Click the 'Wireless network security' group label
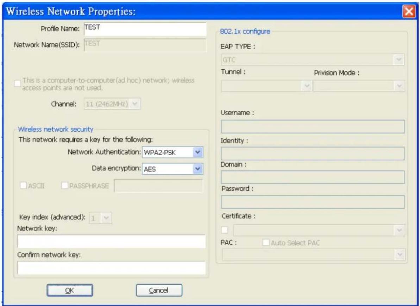This screenshot has width=420, height=306. coord(55,129)
